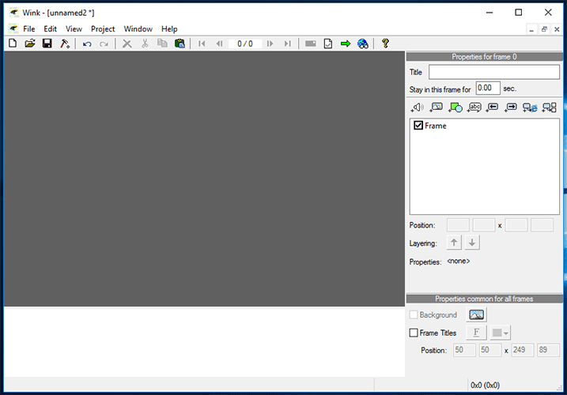Click the New project icon
Viewport: 567px width, 395px height.
13,43
